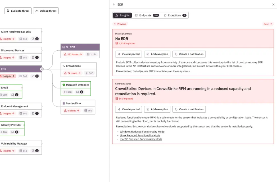
Task: Click Vulnerability Manager exceptions badge
Action: (x=35, y=151)
